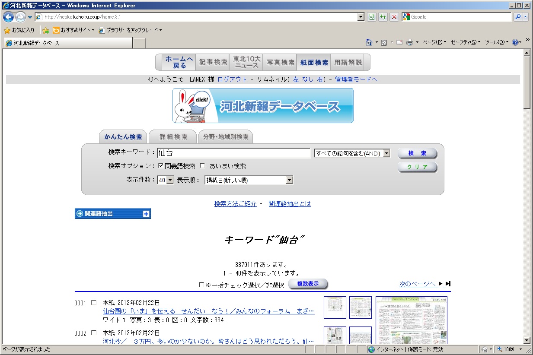Click into the 検索キーワード input field

click(x=234, y=153)
